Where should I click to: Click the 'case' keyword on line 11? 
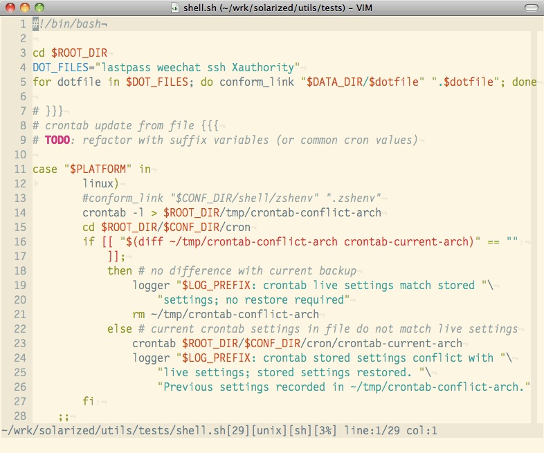[45, 169]
